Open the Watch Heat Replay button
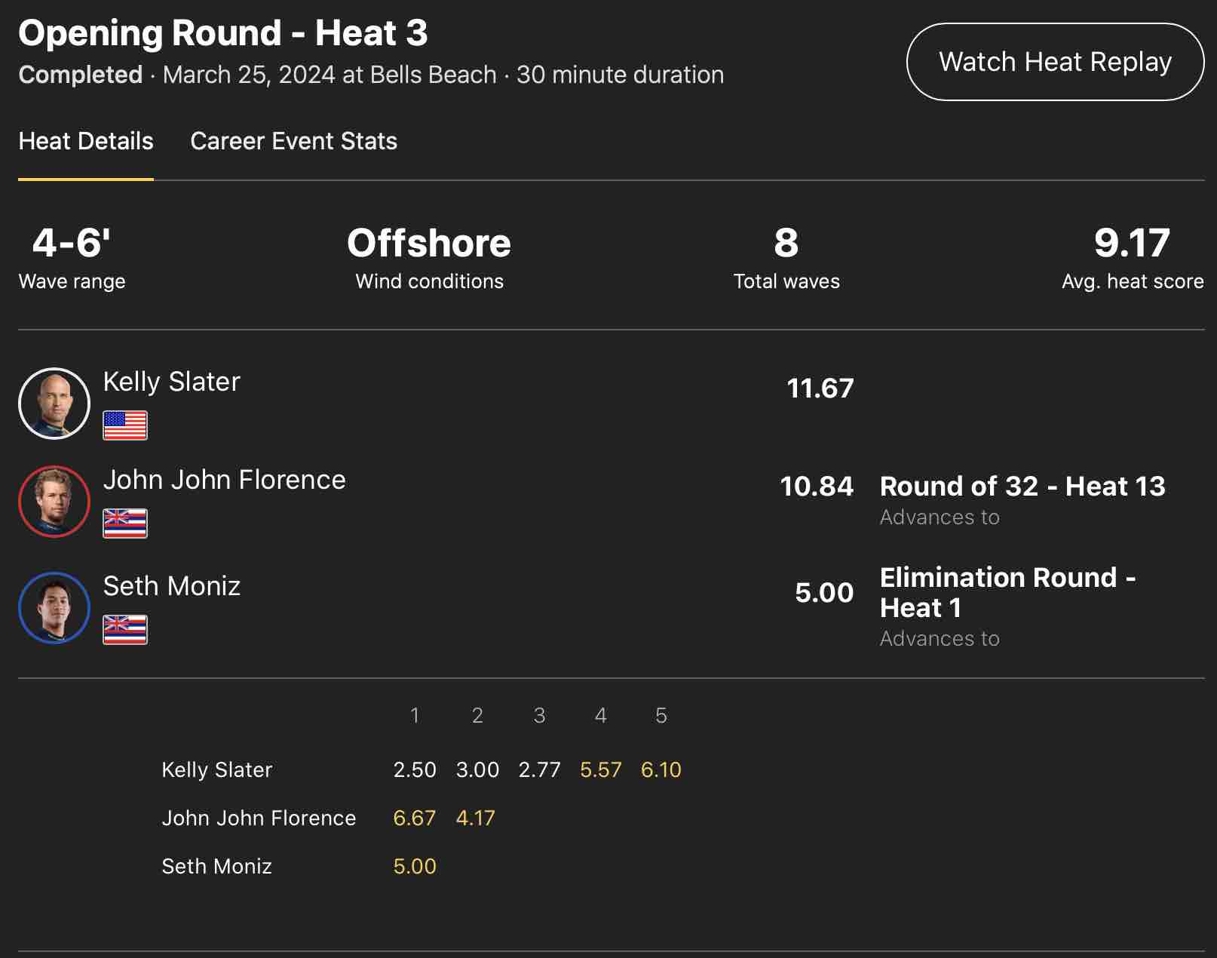Viewport: 1217px width, 958px height. (1054, 62)
